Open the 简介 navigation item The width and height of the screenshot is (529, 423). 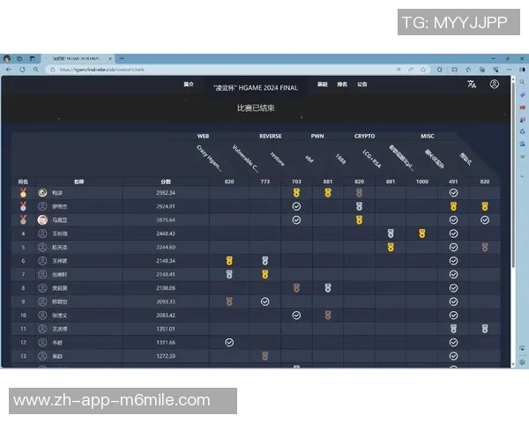pyautogui.click(x=189, y=85)
